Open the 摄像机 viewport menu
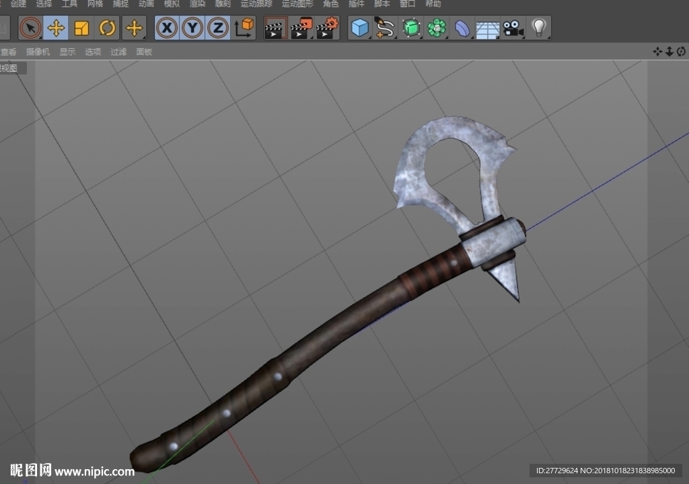 (38, 52)
